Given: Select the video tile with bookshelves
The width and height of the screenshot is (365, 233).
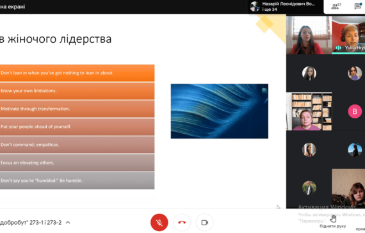Looking at the screenshot, I should click(309, 111).
